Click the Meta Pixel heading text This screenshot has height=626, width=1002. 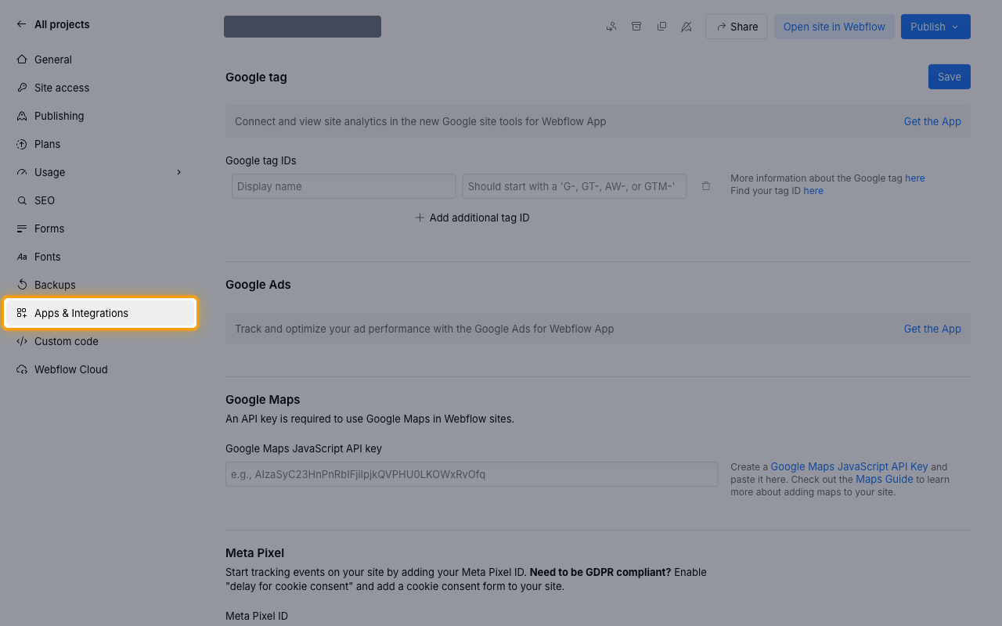tap(254, 552)
